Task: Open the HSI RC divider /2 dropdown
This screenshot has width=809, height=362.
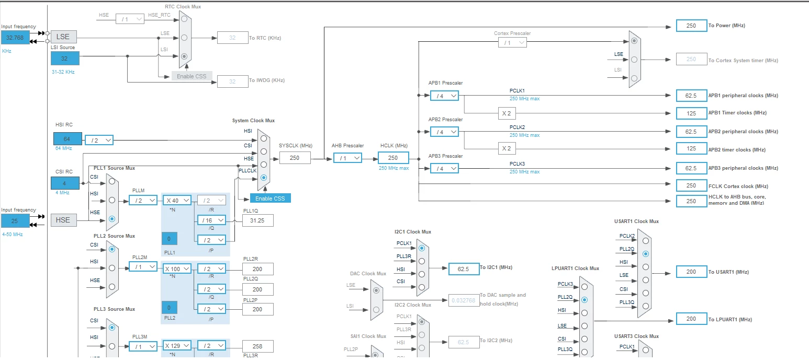Action: (99, 140)
